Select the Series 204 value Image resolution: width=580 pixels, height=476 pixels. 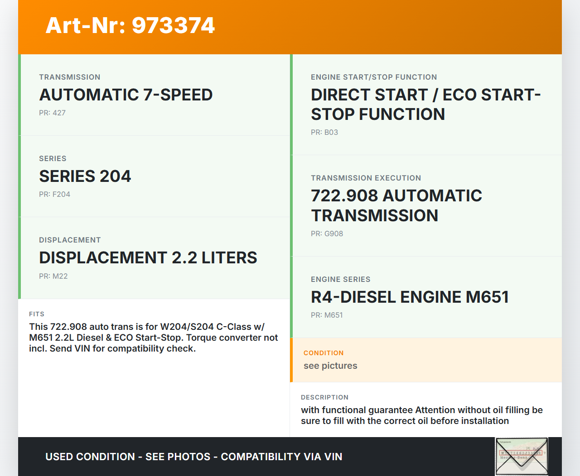(85, 176)
